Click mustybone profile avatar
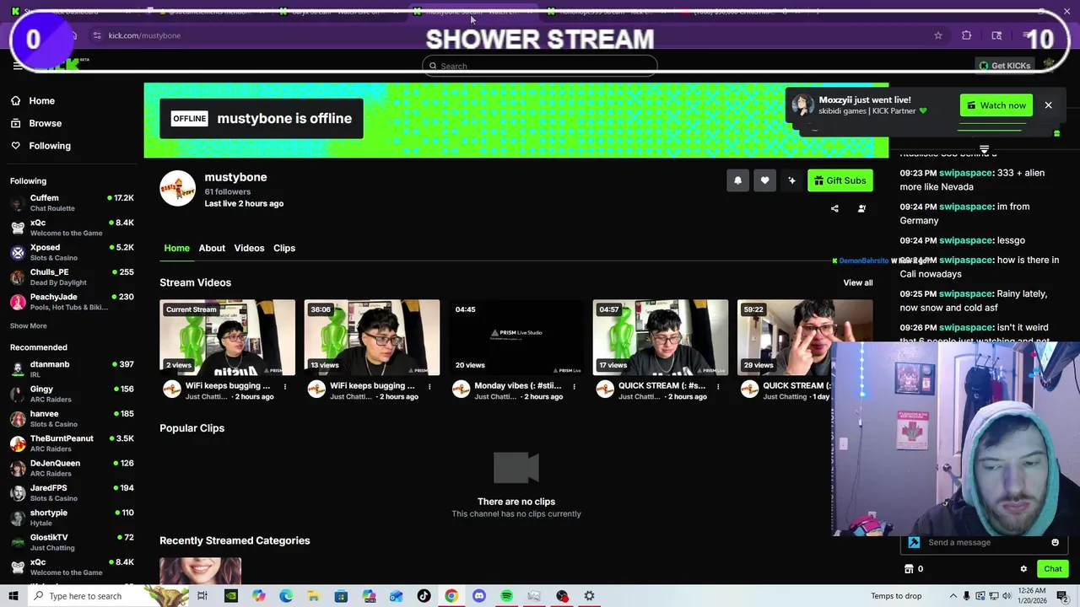Viewport: 1080px width, 607px height. click(177, 188)
